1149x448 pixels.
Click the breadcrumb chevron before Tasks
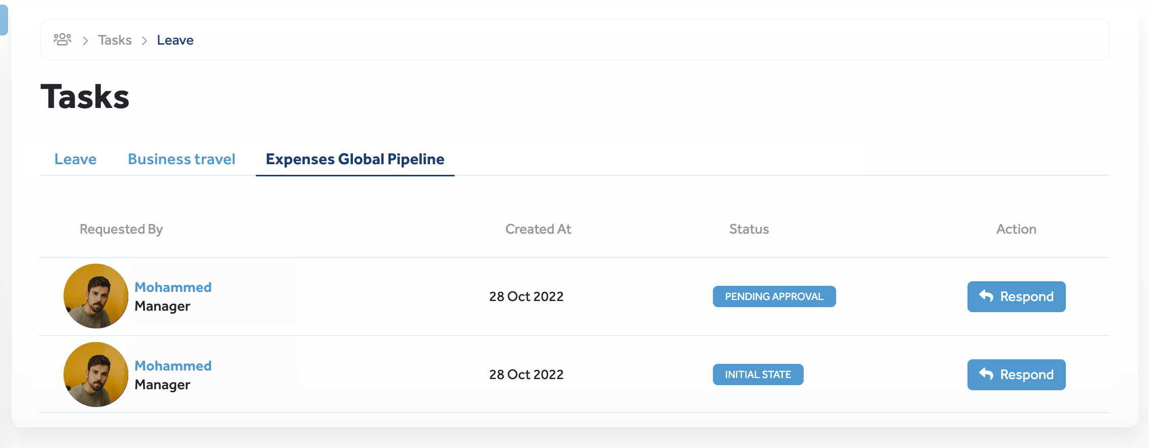coord(85,41)
